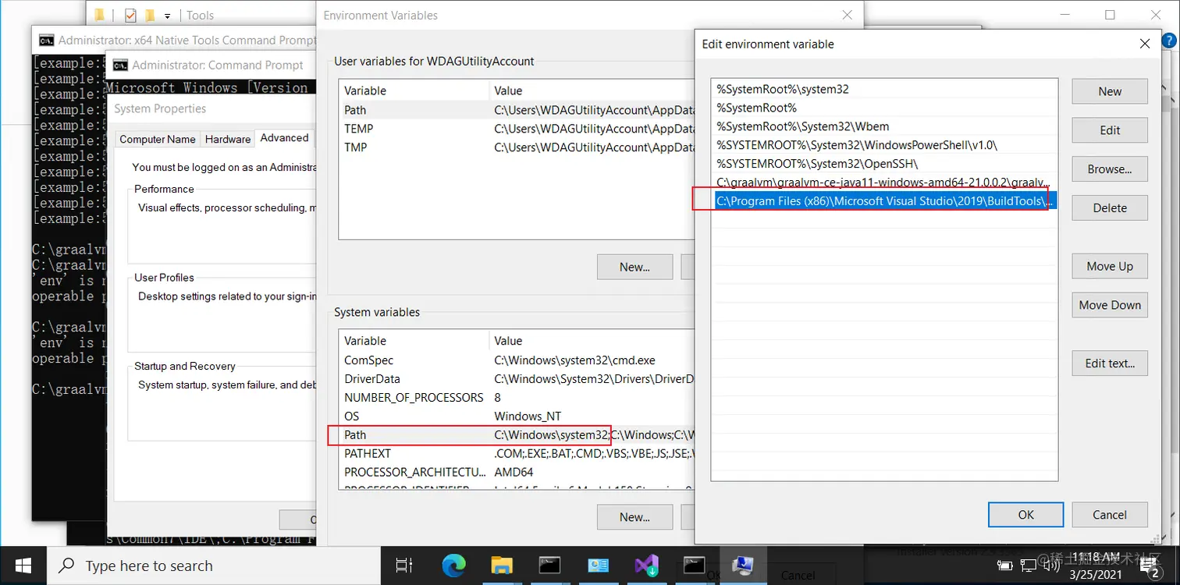This screenshot has width=1180, height=585.
Task: Switch to Command Prompt icon beside File Explorer
Action: [x=549, y=565]
